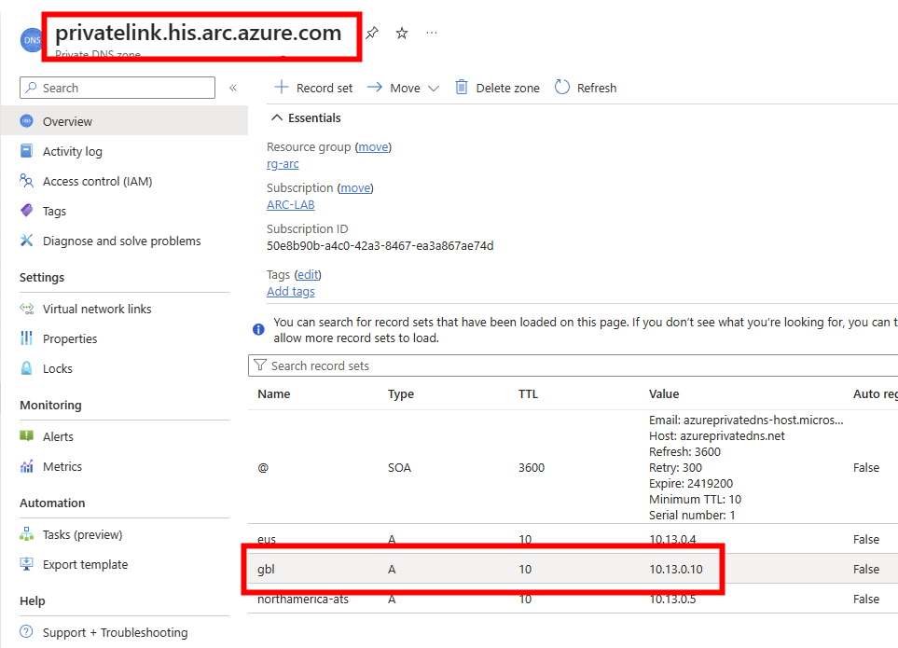
Task: Sort by the Value column header
Action: pyautogui.click(x=664, y=393)
